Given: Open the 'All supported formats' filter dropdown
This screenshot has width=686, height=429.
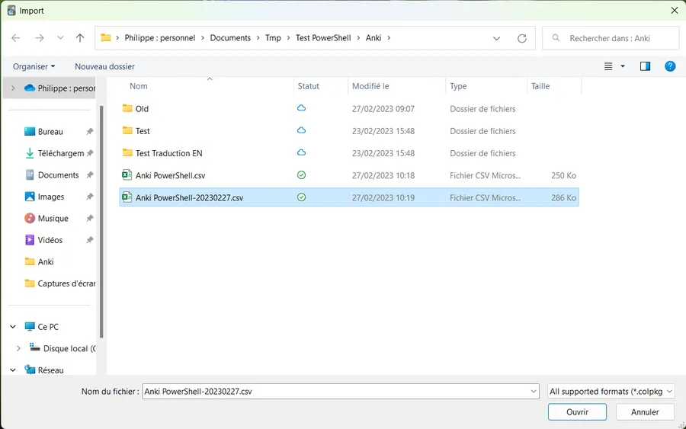Looking at the screenshot, I should (x=611, y=392).
